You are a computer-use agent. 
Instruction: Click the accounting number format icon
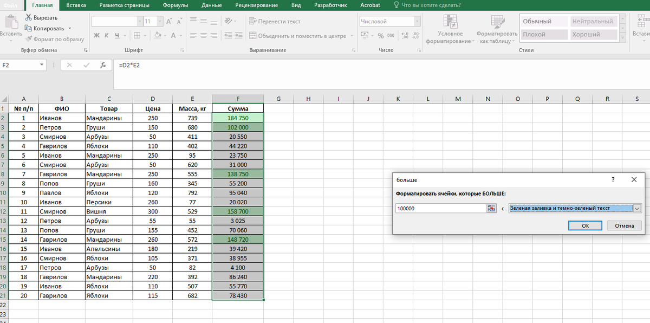click(x=365, y=36)
